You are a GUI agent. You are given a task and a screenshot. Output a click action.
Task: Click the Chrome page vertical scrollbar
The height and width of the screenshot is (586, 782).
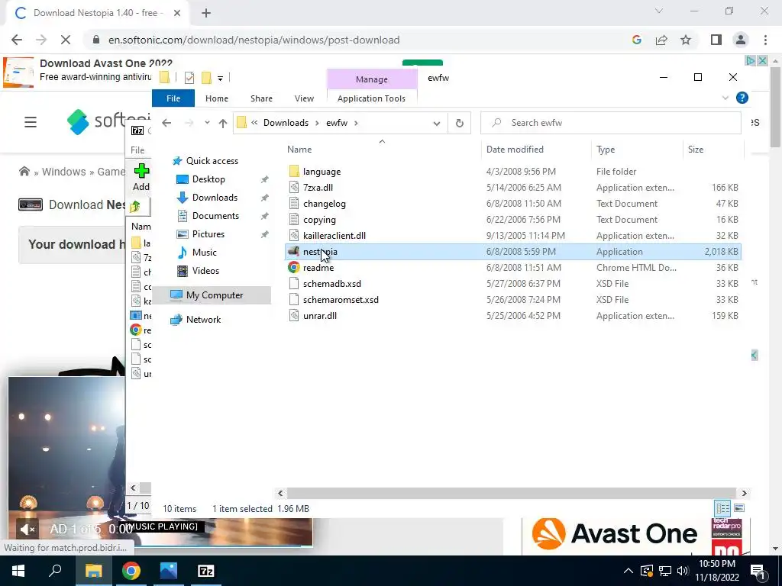click(x=775, y=107)
